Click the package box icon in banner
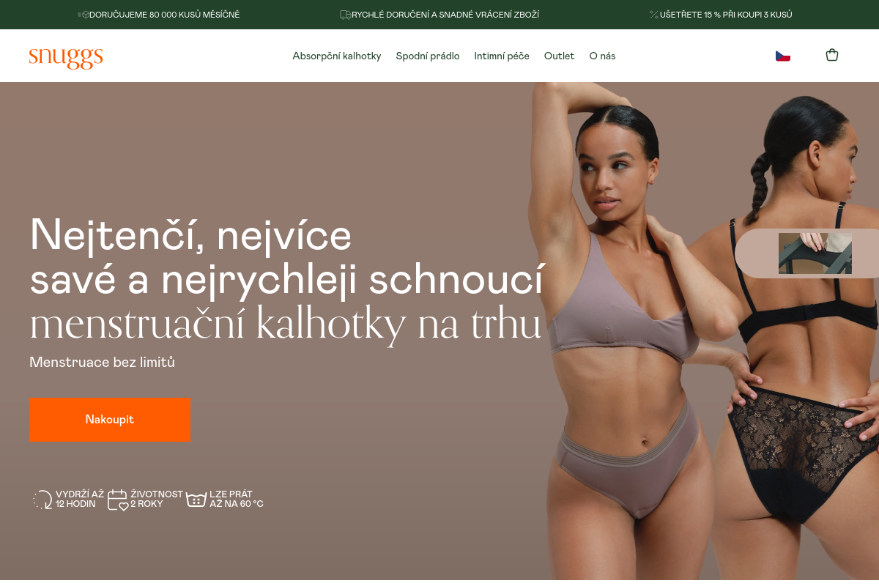Screen dimensions: 879x586 click(x=84, y=15)
